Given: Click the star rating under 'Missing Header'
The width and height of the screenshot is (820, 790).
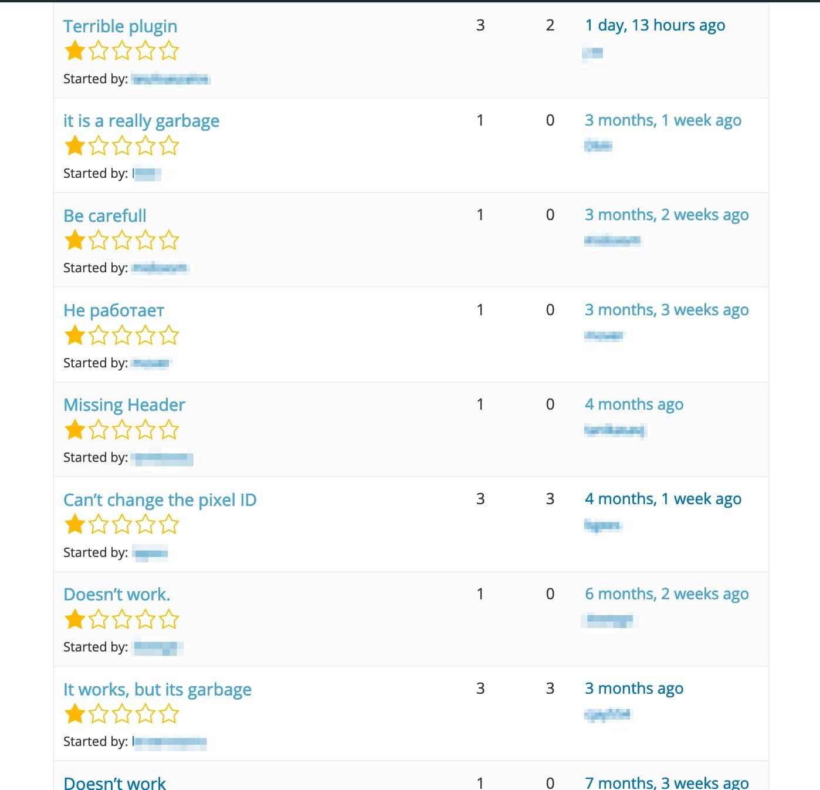Looking at the screenshot, I should coord(121,430).
